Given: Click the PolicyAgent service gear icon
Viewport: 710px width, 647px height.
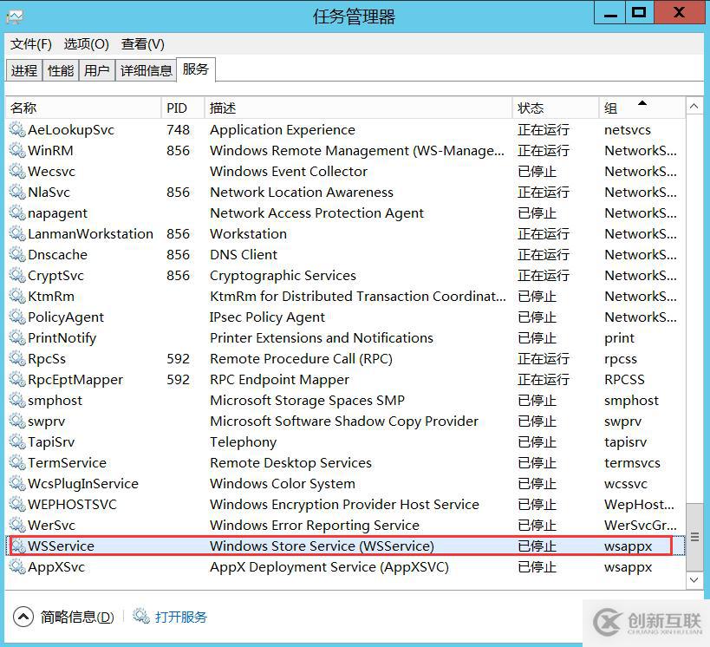Looking at the screenshot, I should click(x=17, y=317).
